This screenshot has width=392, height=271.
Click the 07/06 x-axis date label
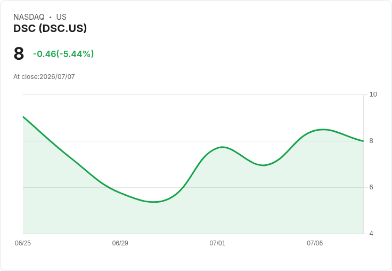[x=315, y=243]
